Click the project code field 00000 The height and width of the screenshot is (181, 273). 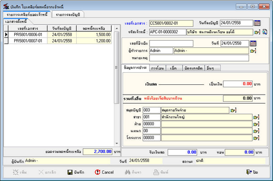pos(151,138)
